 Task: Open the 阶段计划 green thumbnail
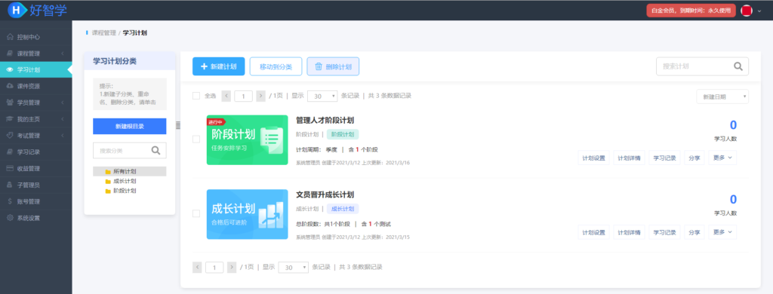tap(248, 140)
